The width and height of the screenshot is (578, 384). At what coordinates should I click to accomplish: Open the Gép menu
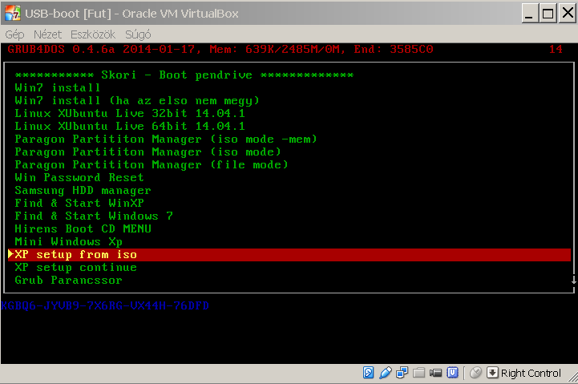point(14,34)
